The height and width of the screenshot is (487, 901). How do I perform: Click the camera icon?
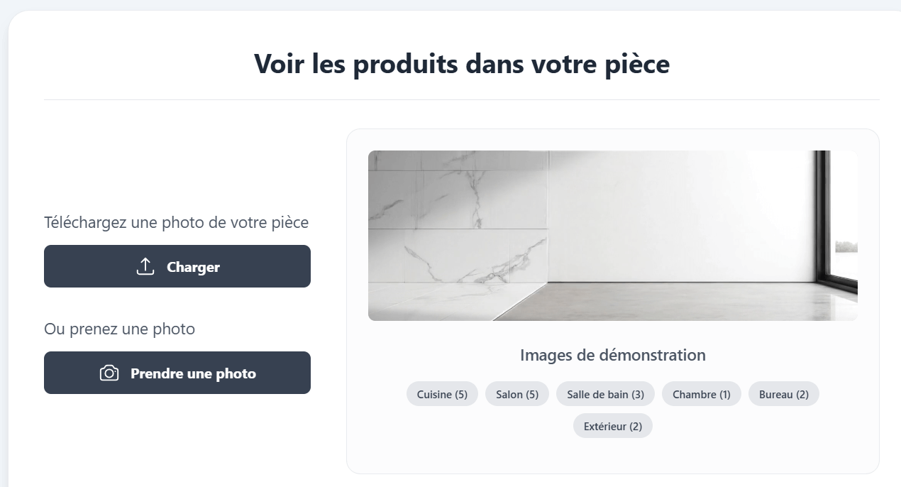coord(109,373)
